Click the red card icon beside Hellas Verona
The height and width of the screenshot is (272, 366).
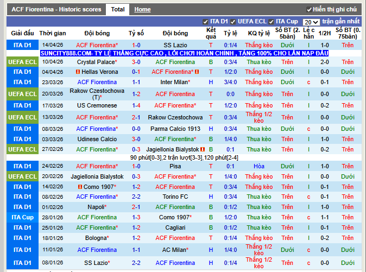coord(78,72)
